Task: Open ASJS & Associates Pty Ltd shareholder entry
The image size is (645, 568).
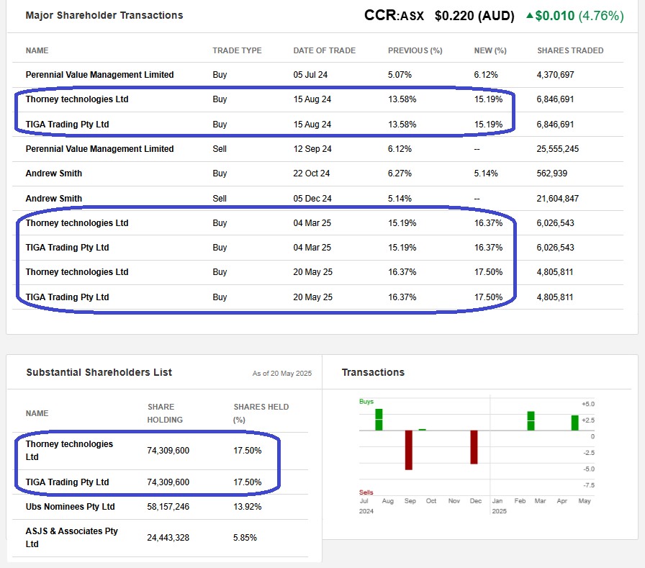Action: (x=71, y=537)
